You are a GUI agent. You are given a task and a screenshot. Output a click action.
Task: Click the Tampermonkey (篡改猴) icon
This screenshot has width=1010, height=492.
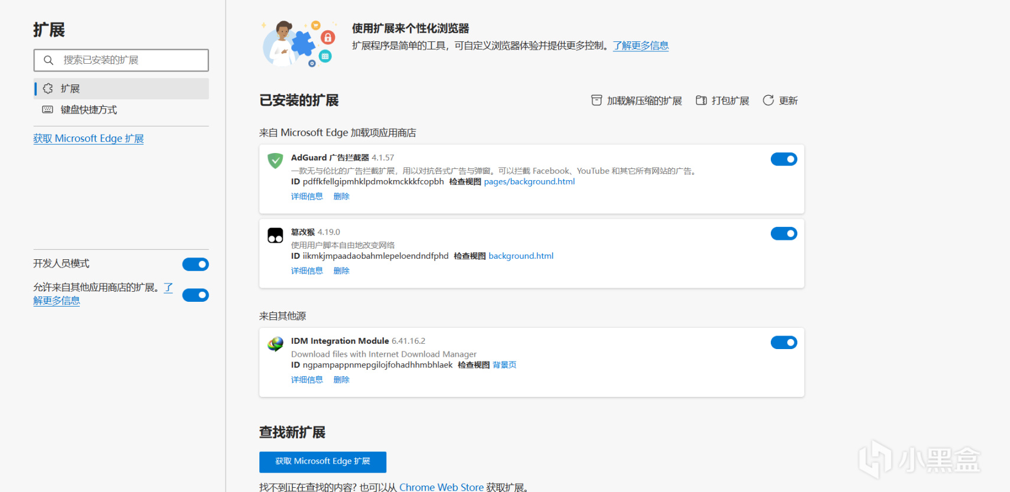(x=275, y=235)
